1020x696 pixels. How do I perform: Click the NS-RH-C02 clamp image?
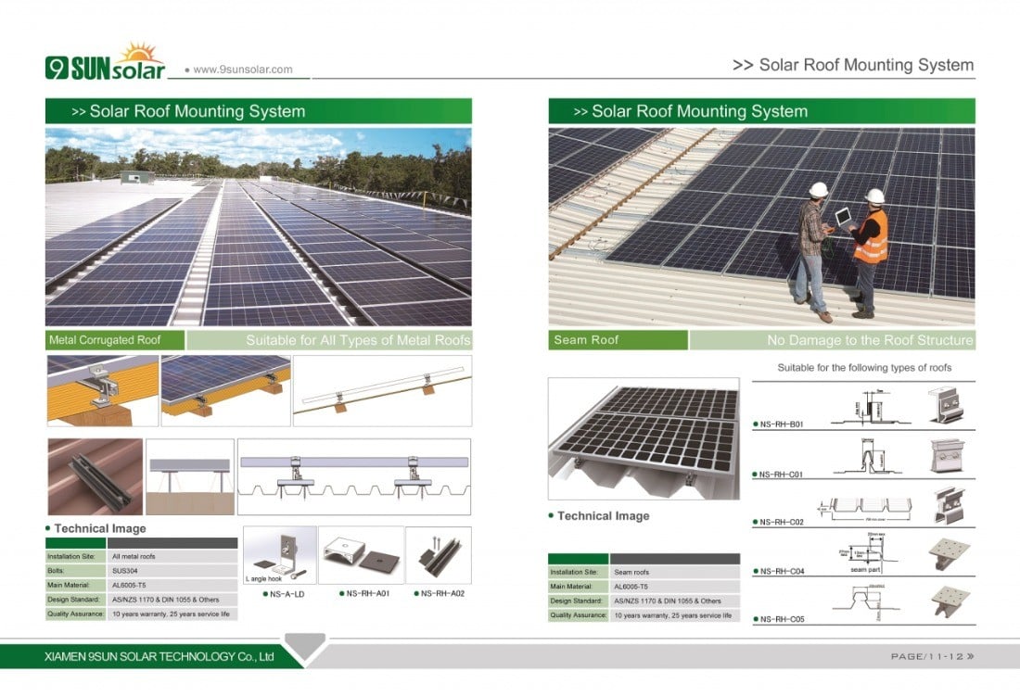pyautogui.click(x=949, y=506)
